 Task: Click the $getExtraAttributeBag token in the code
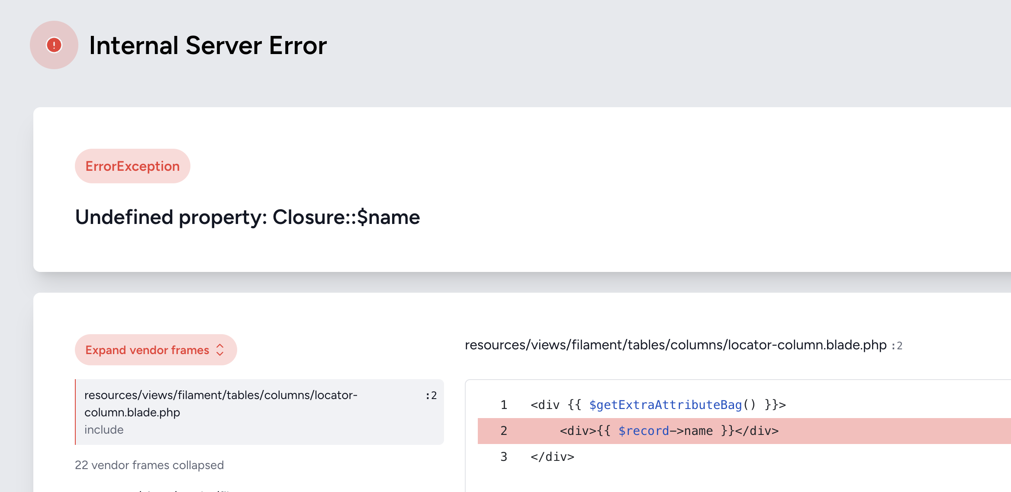tap(665, 405)
